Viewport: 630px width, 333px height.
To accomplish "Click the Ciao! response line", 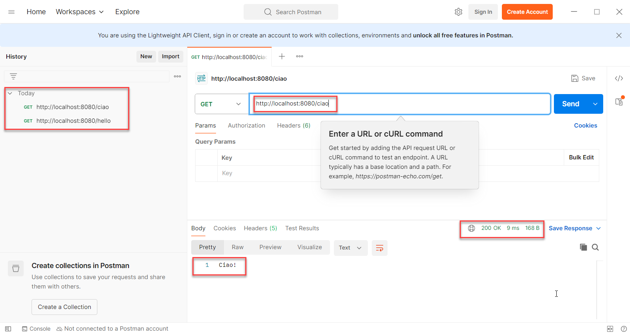I will point(227,265).
